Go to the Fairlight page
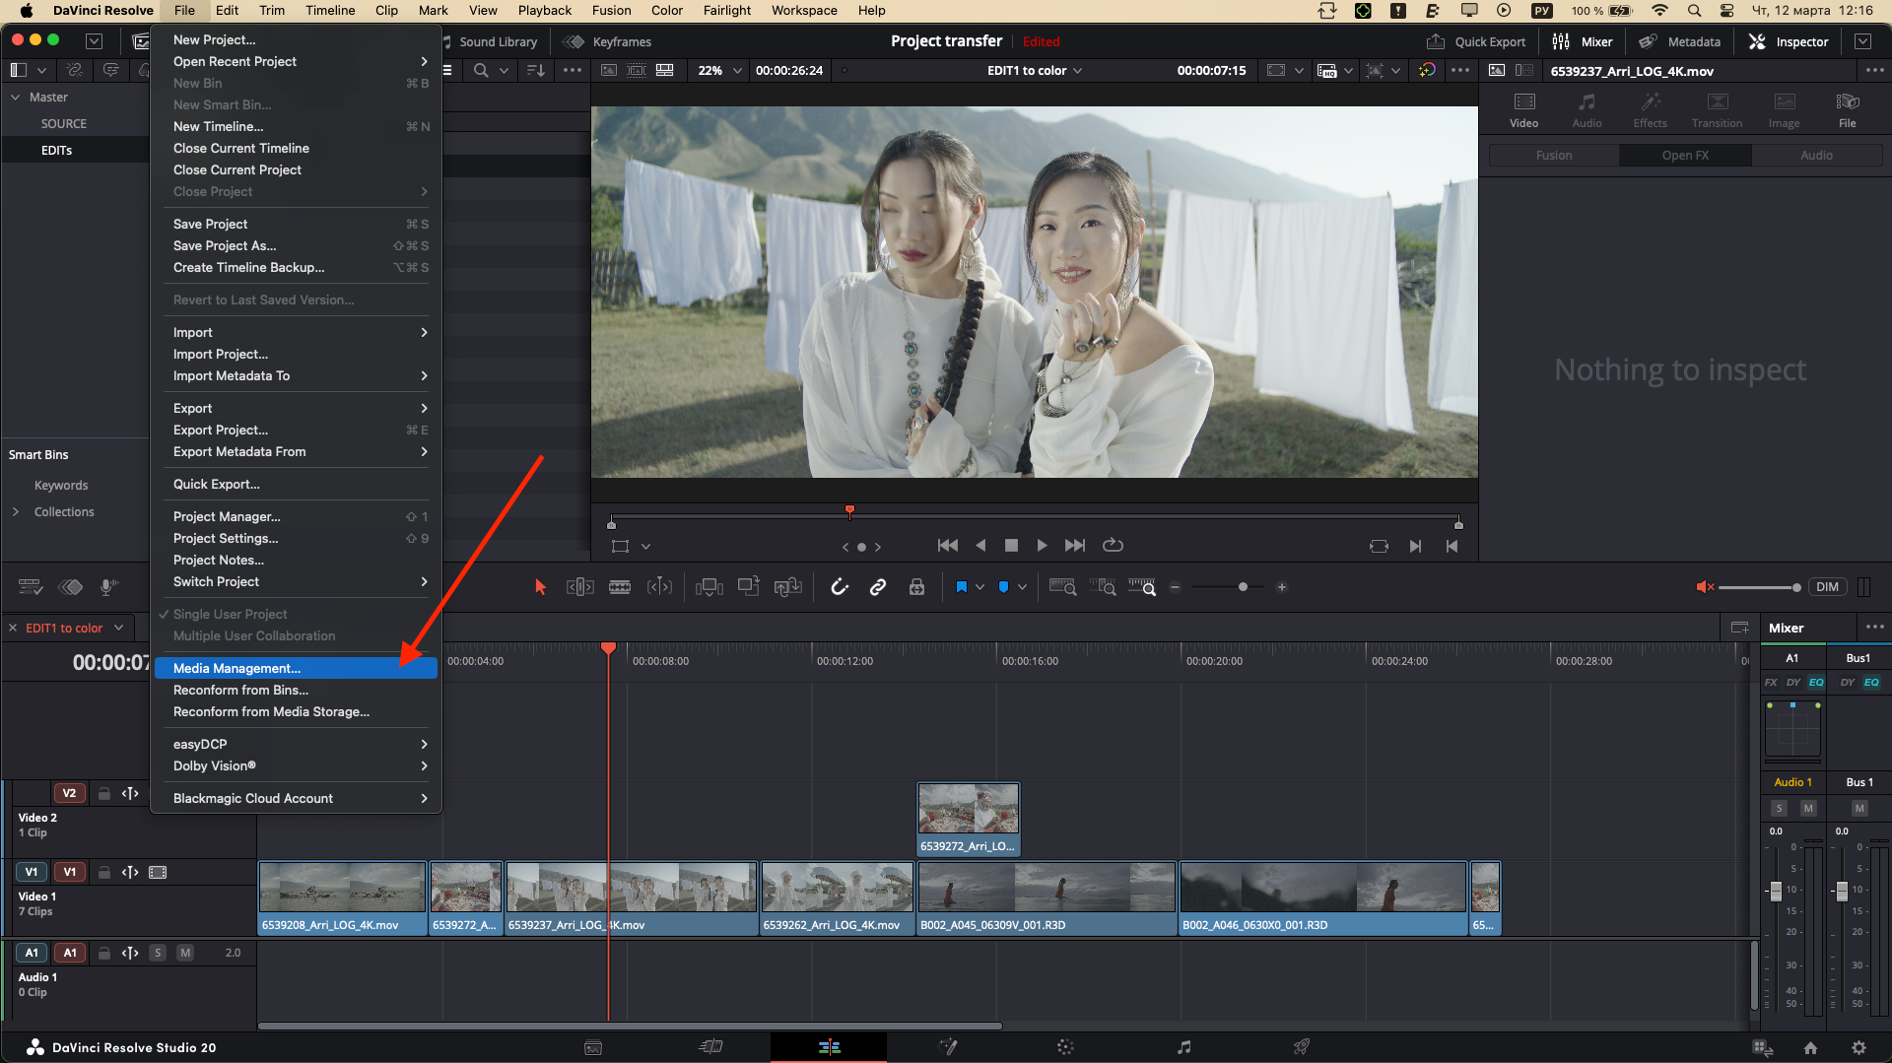Image resolution: width=1892 pixels, height=1063 pixels. click(x=1184, y=1047)
